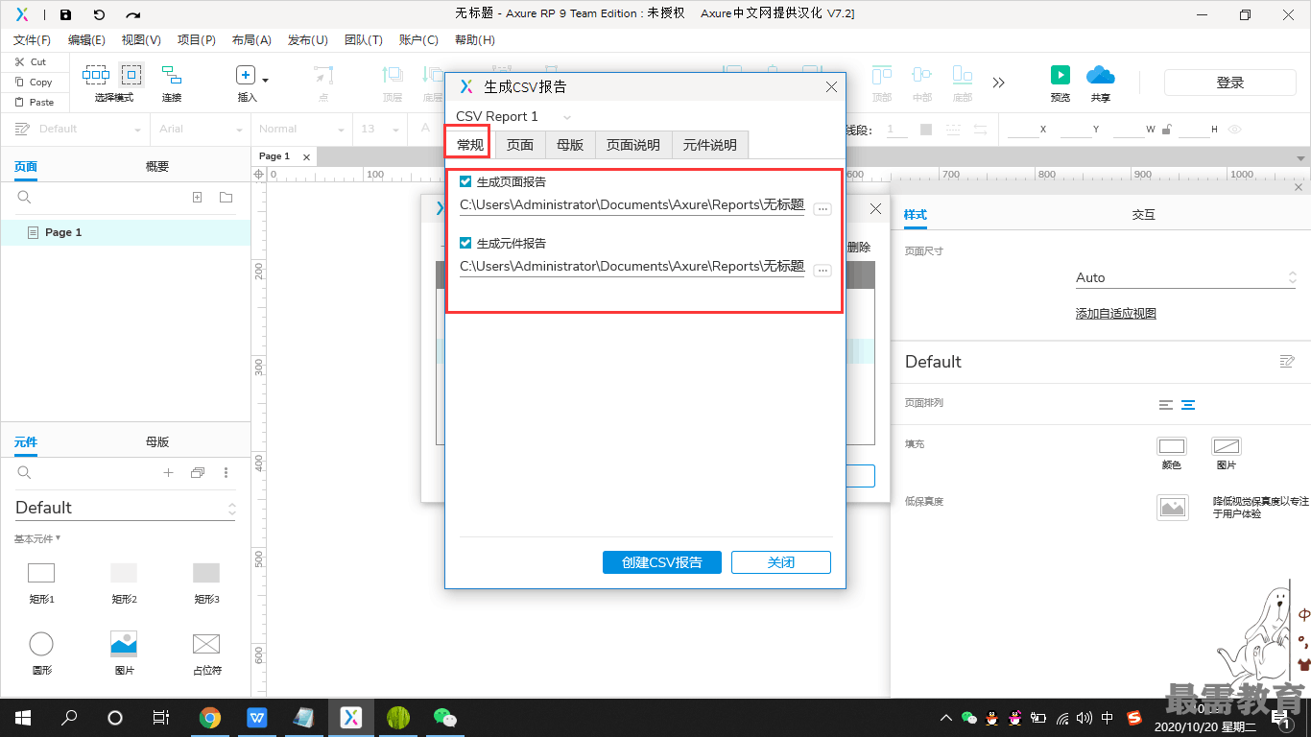Set page alignment to left
This screenshot has height=737, width=1311.
tap(1166, 405)
